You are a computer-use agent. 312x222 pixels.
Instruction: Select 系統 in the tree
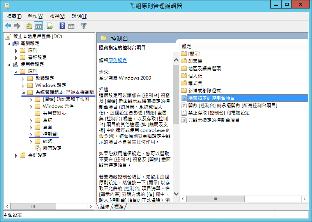[x=48, y=120]
